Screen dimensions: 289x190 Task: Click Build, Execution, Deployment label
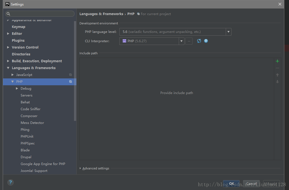(37, 61)
